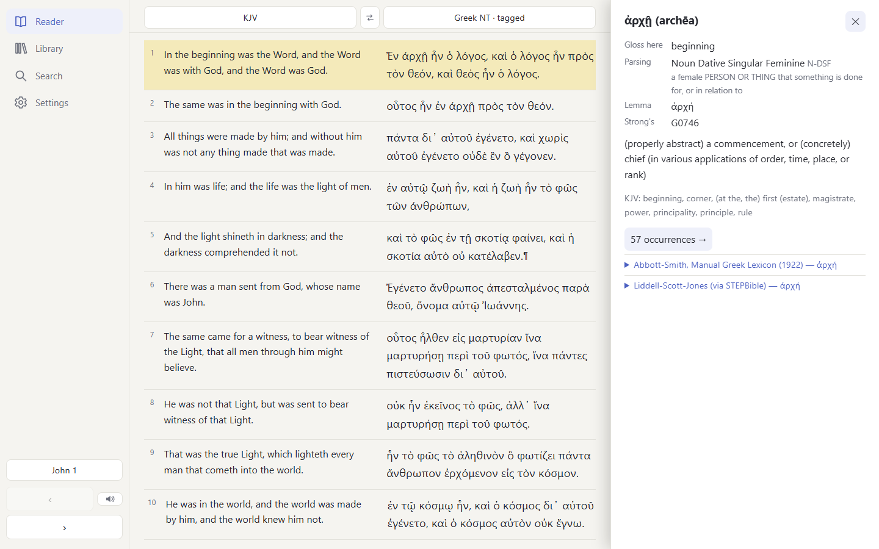The width and height of the screenshot is (879, 549).
Task: Click the lemma ἀρχή in the panel
Action: [682, 107]
